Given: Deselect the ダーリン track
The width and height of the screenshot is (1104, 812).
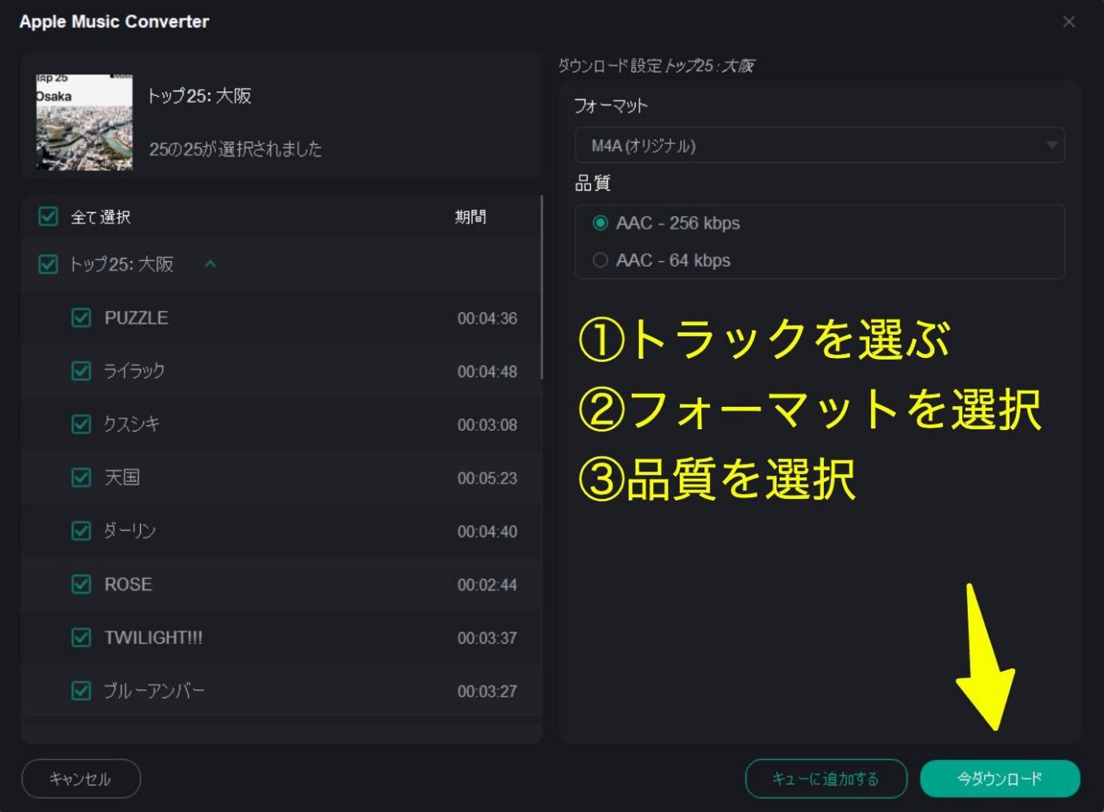Looking at the screenshot, I should 81,531.
